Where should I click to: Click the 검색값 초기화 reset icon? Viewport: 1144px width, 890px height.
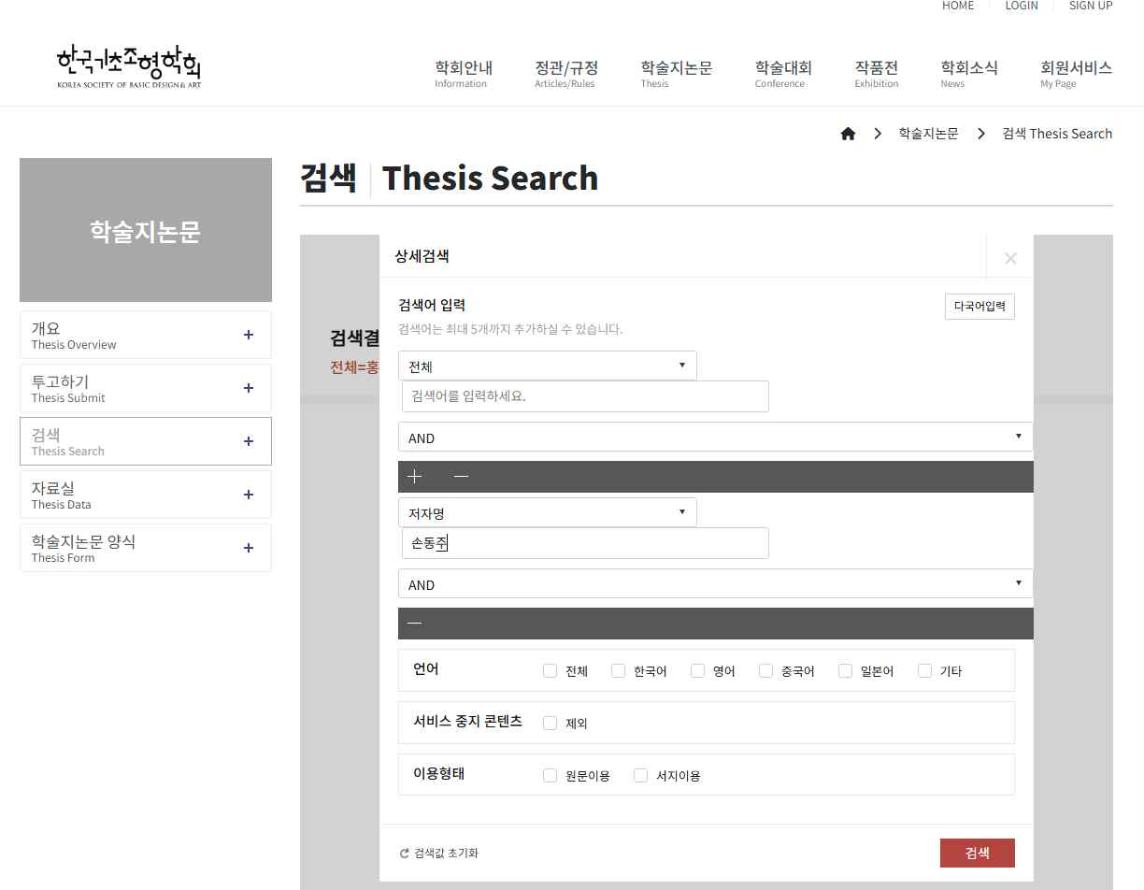click(405, 854)
